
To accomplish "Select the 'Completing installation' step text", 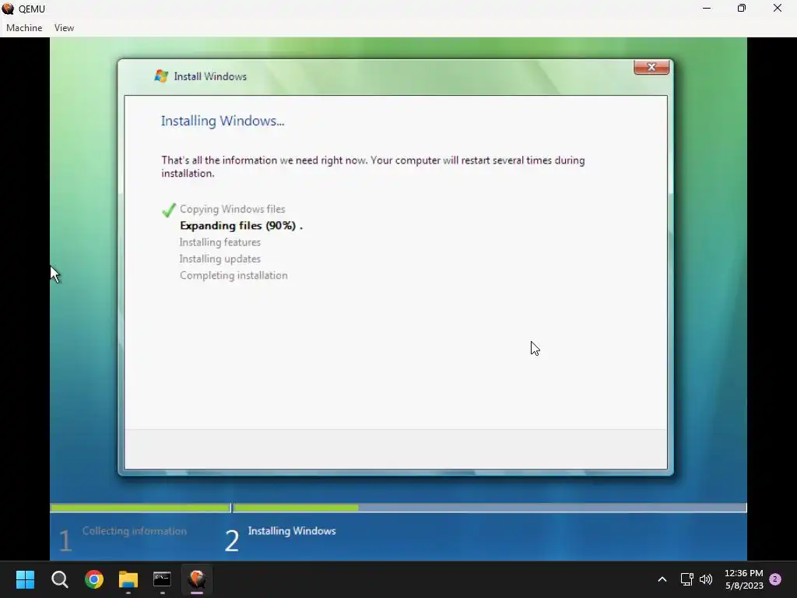I will [233, 276].
